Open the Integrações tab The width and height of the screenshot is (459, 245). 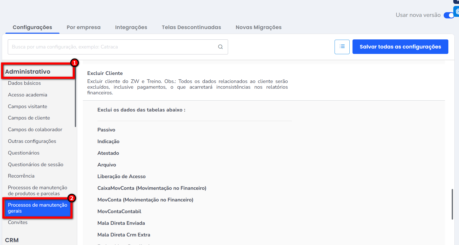click(131, 27)
